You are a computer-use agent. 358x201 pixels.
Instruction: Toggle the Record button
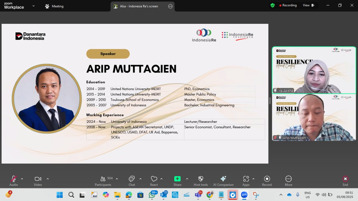pyautogui.click(x=267, y=179)
